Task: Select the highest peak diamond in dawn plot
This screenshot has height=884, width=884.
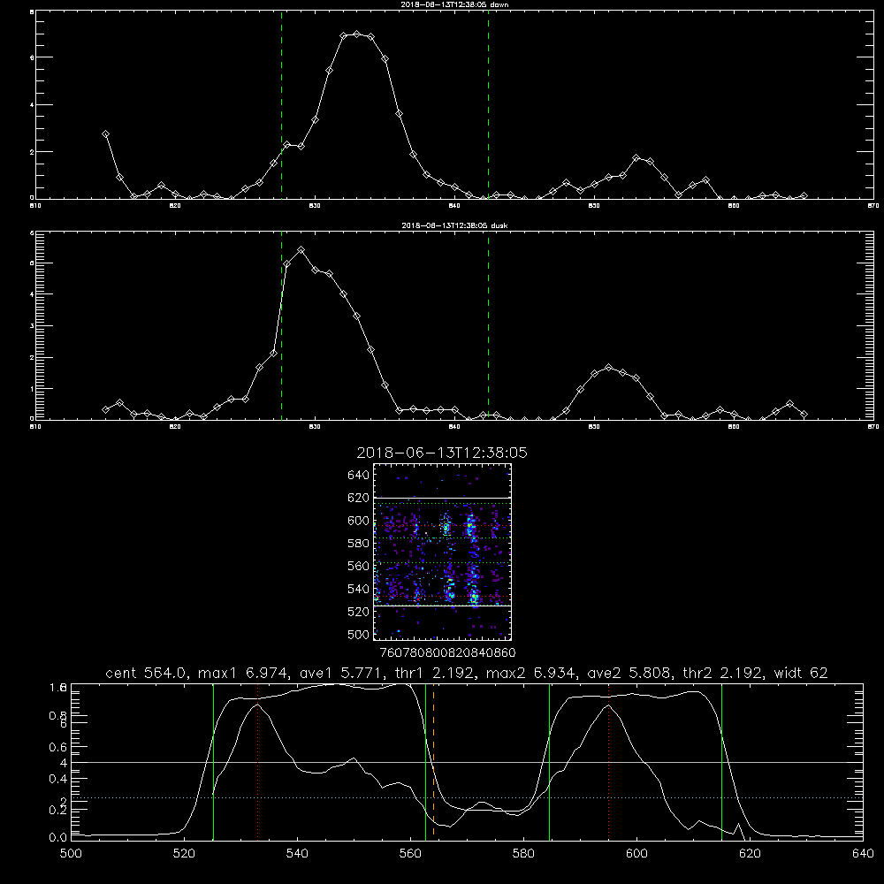Action: [x=356, y=34]
